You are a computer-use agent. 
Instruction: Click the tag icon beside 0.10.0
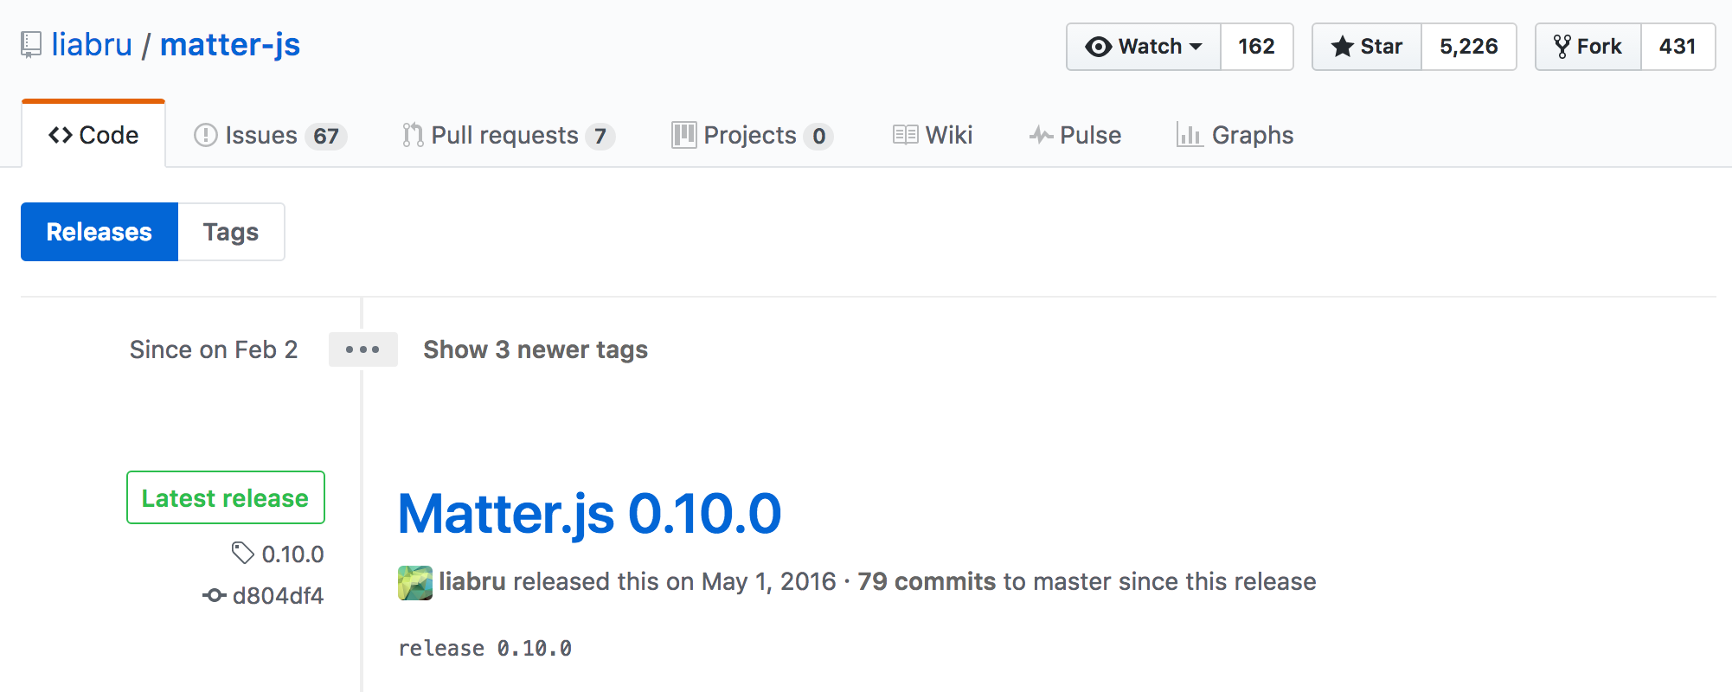pos(243,553)
